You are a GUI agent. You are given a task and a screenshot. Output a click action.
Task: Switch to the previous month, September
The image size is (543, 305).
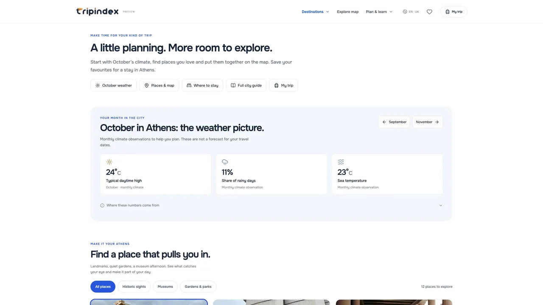coord(394,122)
